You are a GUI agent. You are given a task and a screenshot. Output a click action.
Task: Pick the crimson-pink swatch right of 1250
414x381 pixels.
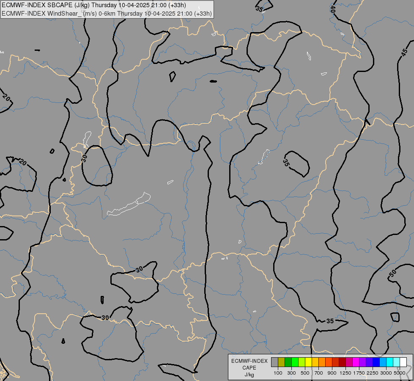[349, 362]
